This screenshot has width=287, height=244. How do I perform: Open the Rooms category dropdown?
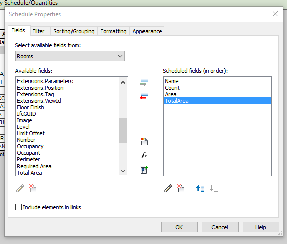tap(70, 56)
